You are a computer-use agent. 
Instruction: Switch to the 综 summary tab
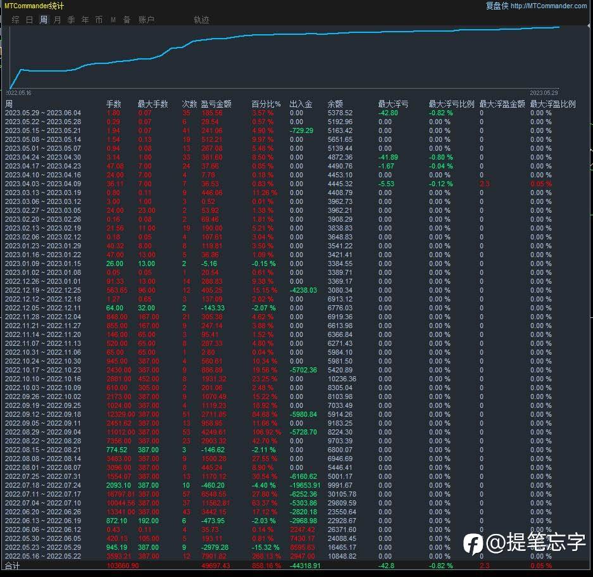click(15, 20)
